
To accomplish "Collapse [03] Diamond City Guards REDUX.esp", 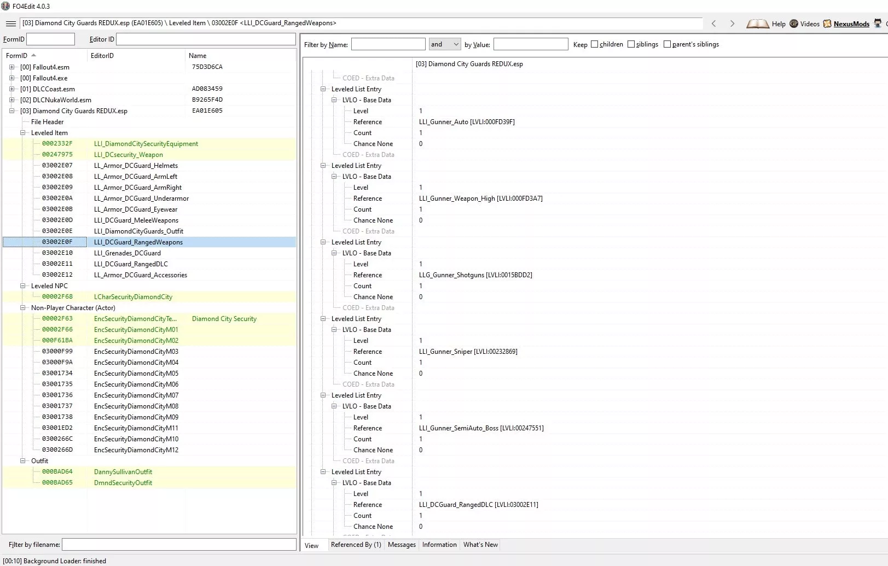I will click(x=11, y=111).
